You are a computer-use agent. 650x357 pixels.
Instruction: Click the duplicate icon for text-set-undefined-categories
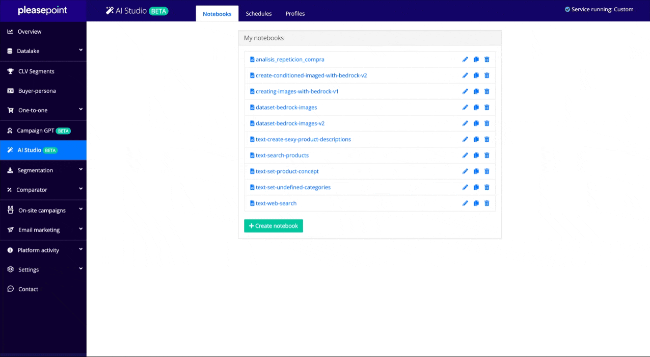[x=476, y=188]
